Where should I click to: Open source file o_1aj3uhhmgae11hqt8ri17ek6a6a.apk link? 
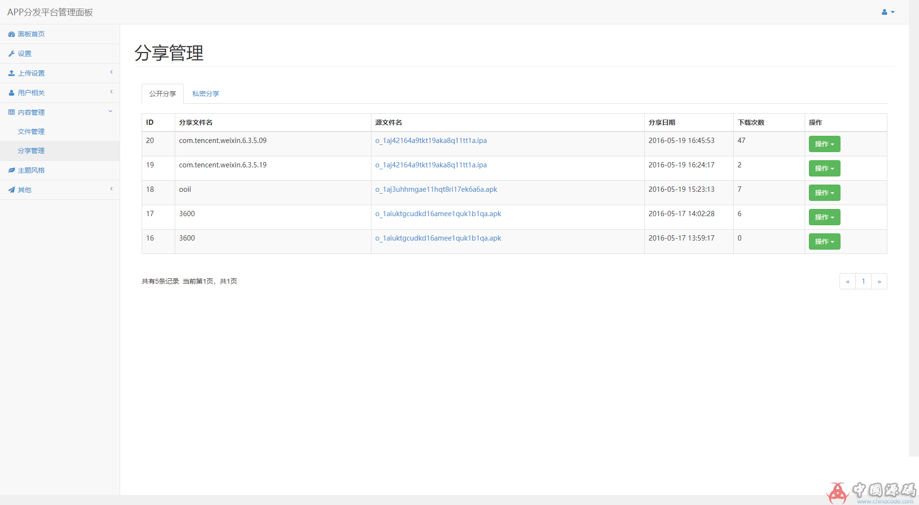[436, 189]
